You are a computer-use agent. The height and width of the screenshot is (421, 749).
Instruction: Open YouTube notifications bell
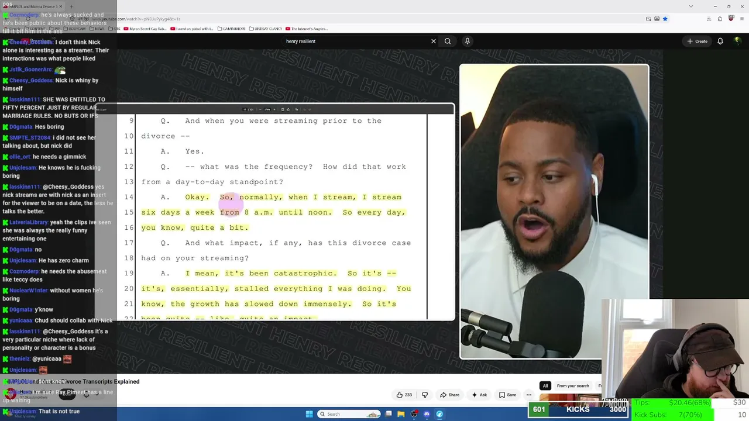point(720,41)
